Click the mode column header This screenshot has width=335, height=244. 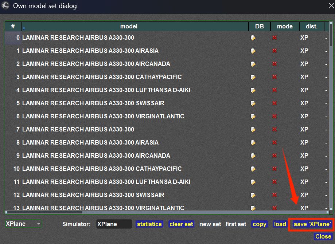pos(285,27)
